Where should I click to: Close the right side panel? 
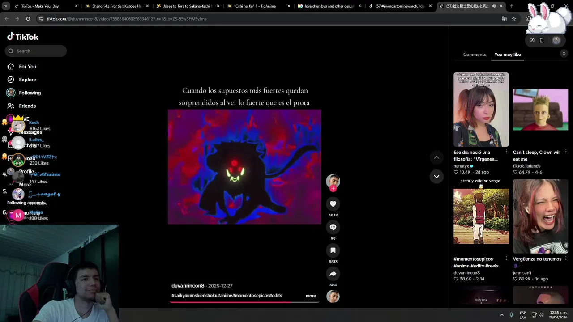(564, 53)
